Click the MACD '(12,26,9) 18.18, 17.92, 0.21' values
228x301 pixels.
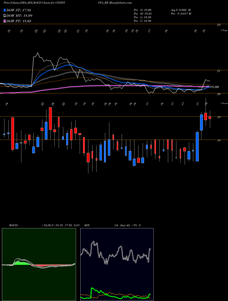[61, 225]
